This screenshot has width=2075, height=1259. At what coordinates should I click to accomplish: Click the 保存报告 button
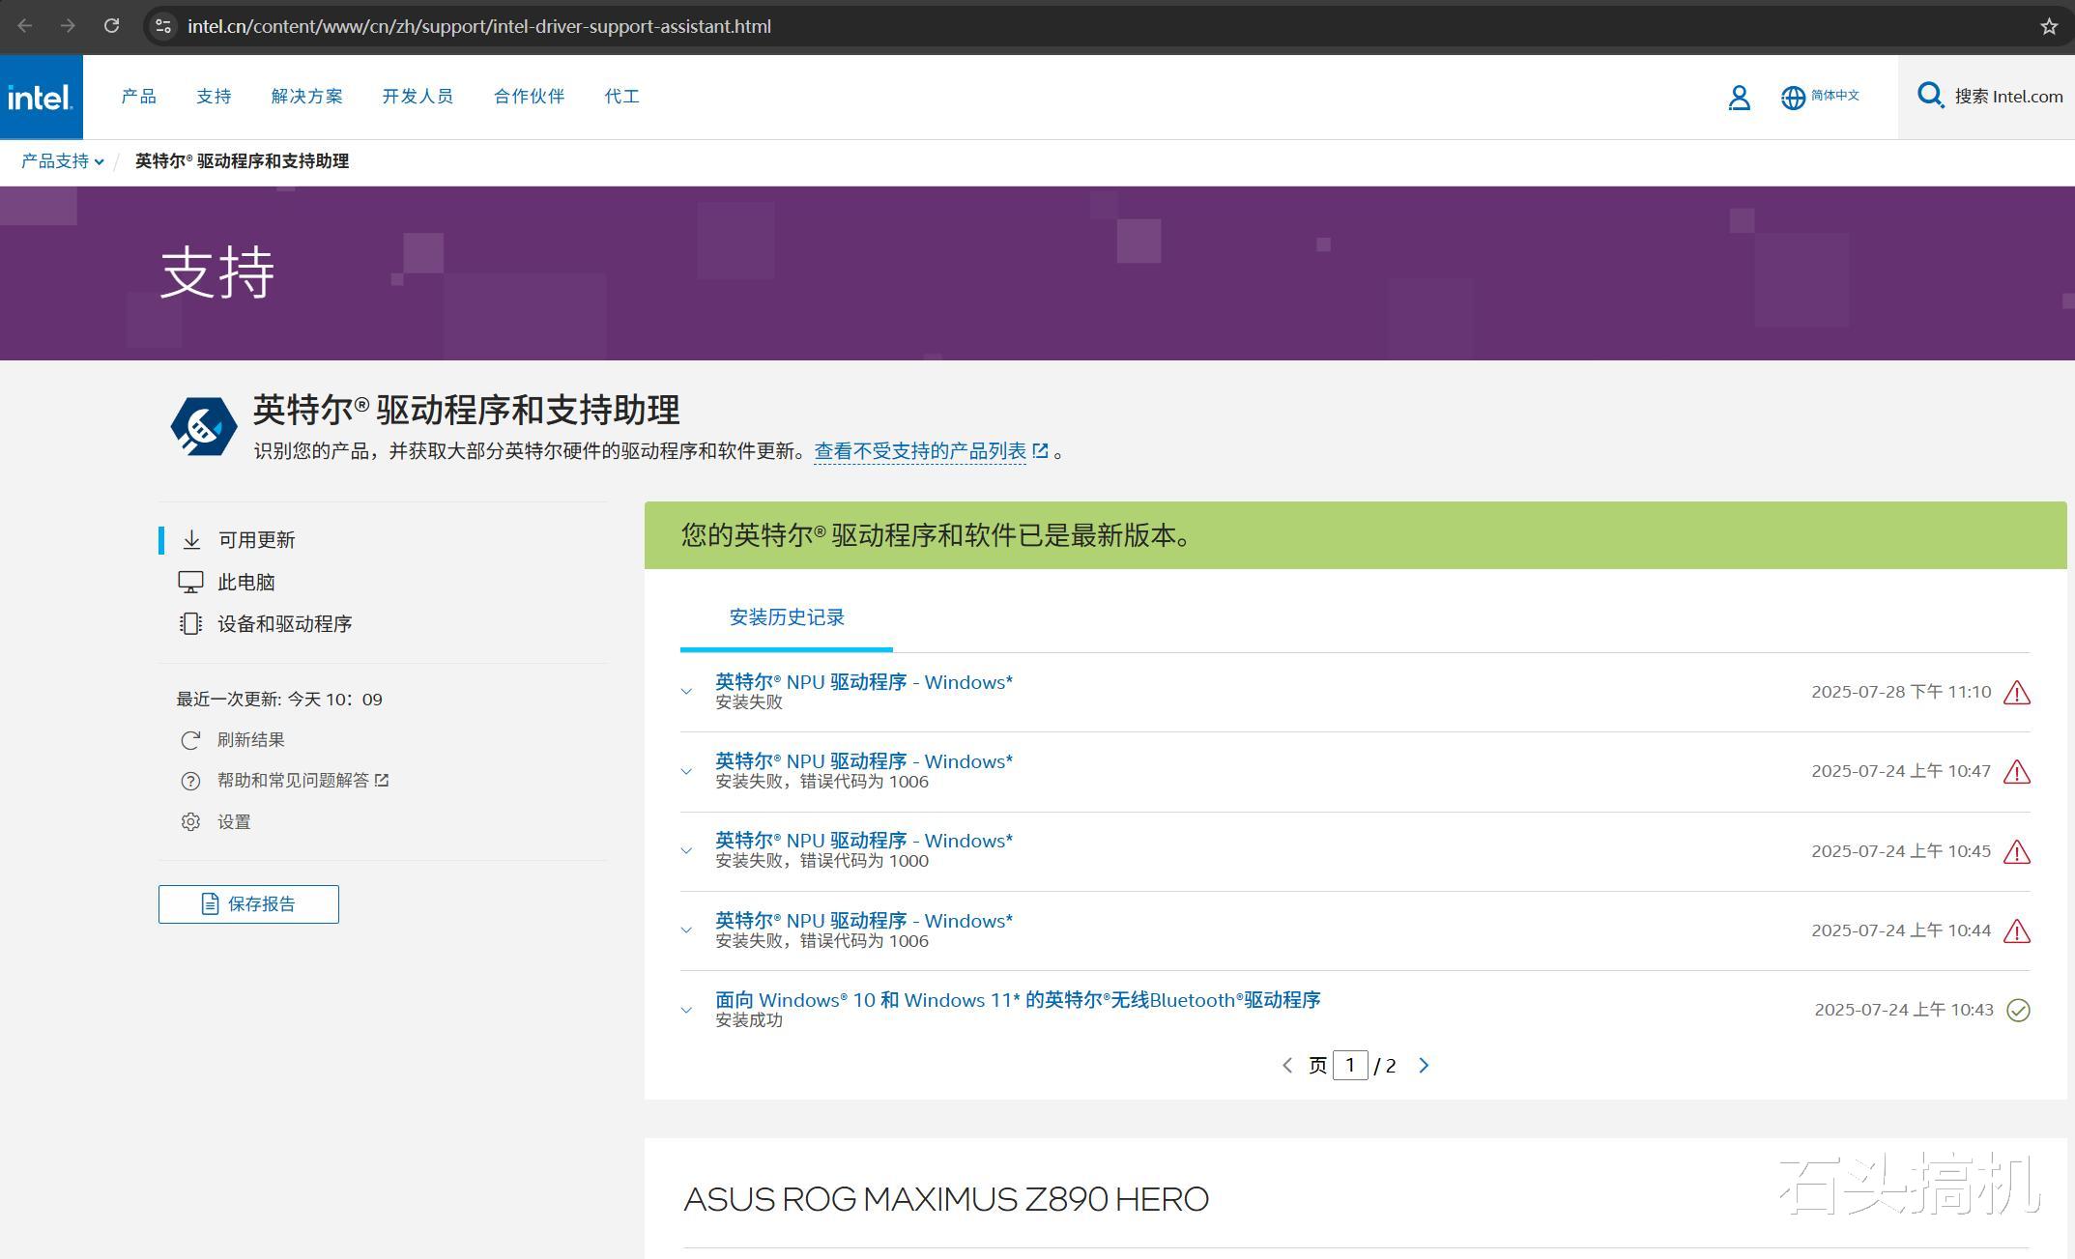point(248,904)
